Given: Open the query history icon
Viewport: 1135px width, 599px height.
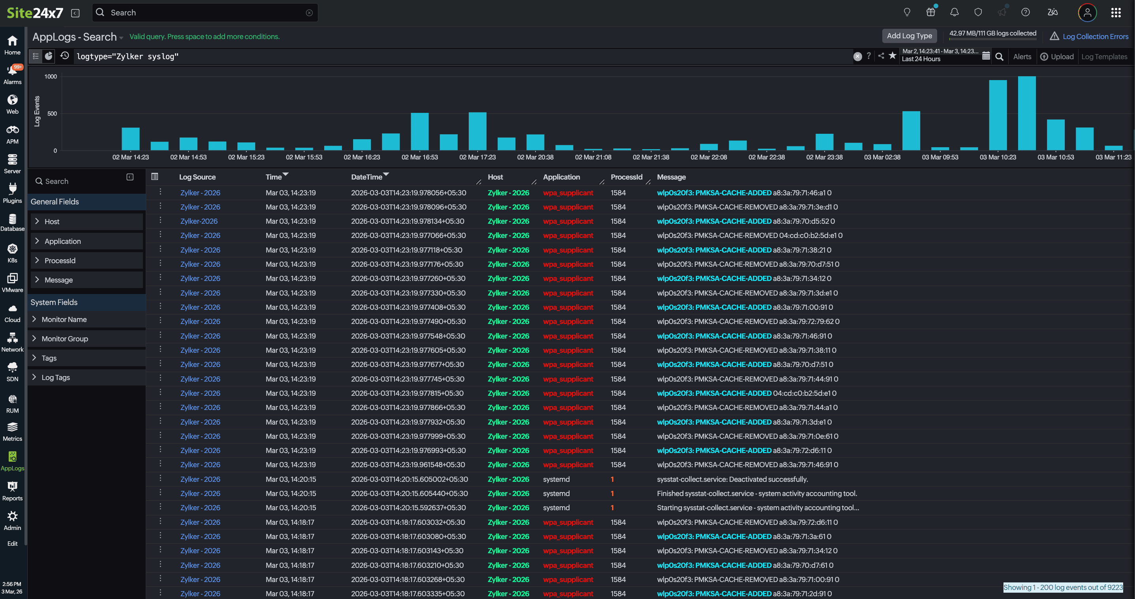Looking at the screenshot, I should click(x=64, y=56).
